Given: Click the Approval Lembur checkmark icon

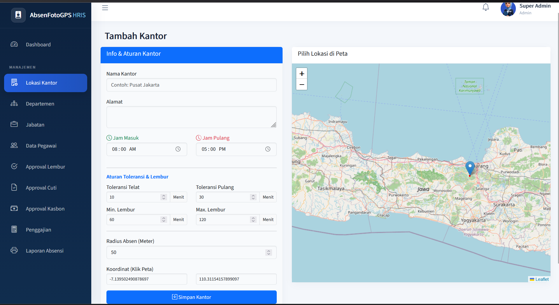Looking at the screenshot, I should pos(14,166).
